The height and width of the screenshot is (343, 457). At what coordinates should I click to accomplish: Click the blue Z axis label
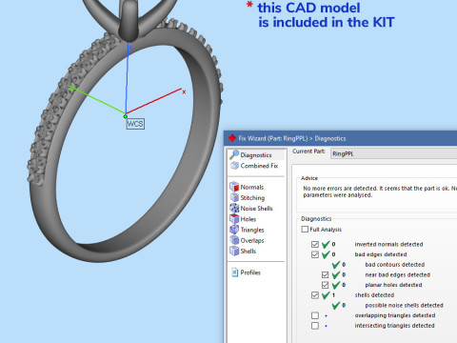click(x=130, y=48)
